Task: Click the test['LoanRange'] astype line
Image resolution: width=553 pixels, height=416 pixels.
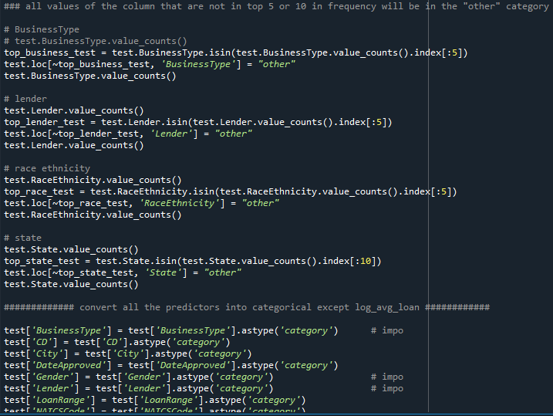Action: click(155, 401)
